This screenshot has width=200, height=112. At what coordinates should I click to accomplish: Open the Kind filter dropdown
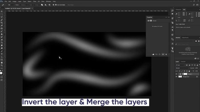coord(180,65)
